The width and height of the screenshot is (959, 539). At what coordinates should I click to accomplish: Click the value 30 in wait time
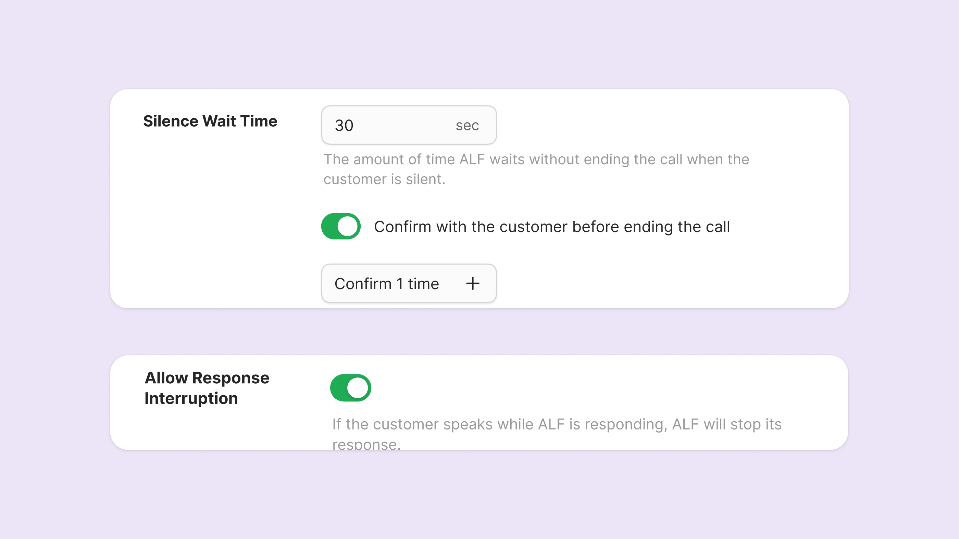click(344, 125)
